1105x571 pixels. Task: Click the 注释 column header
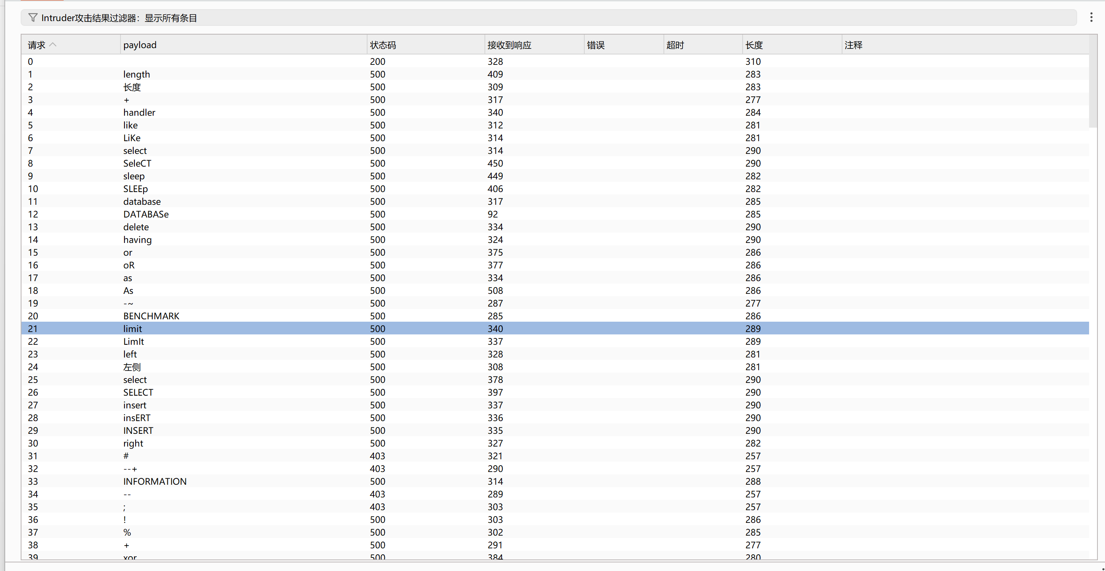[853, 45]
